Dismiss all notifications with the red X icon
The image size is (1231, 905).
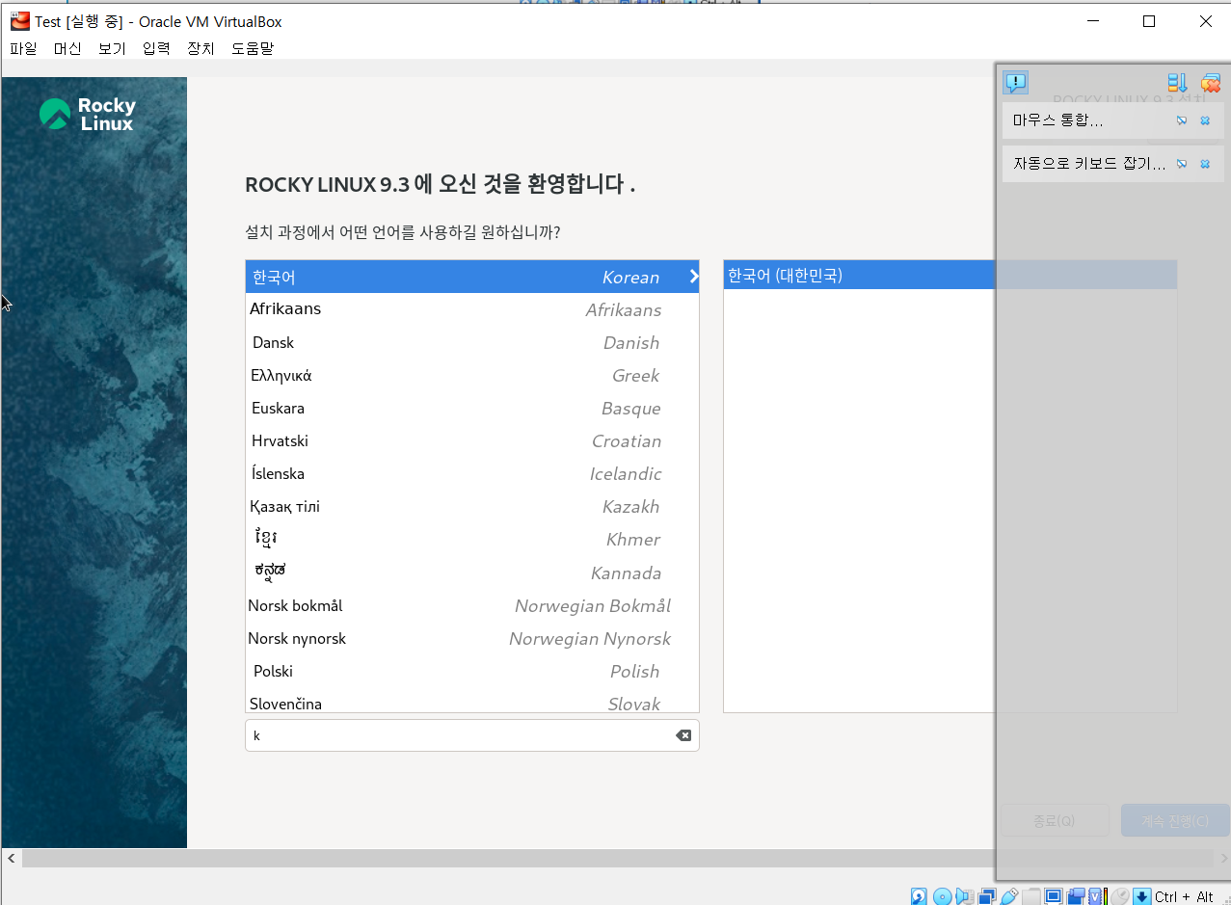1211,83
